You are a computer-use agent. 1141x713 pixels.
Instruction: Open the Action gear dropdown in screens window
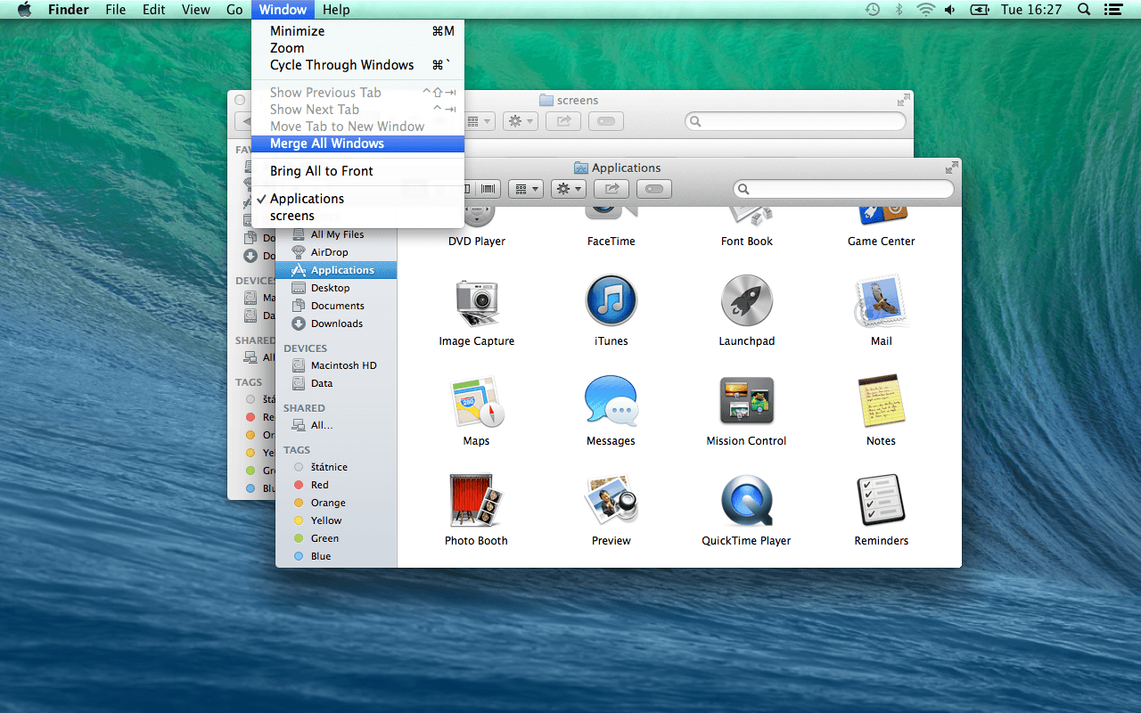click(520, 121)
